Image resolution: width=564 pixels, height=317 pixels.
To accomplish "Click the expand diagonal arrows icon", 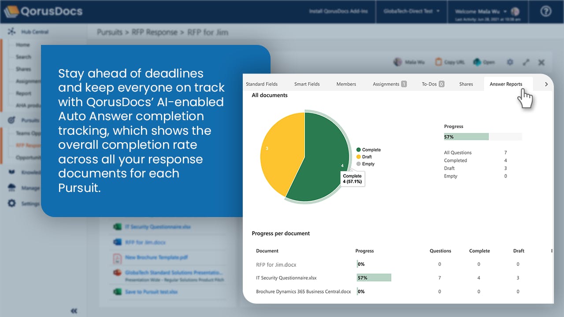I will point(526,62).
